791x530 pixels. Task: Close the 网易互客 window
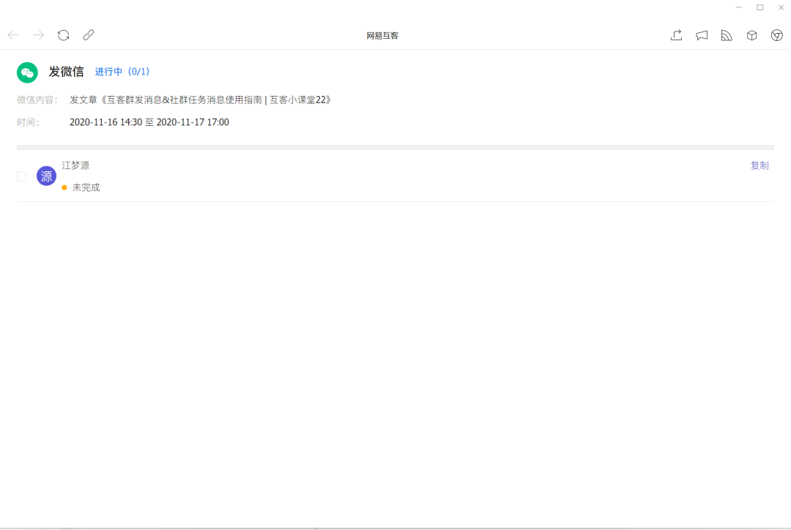tap(781, 7)
